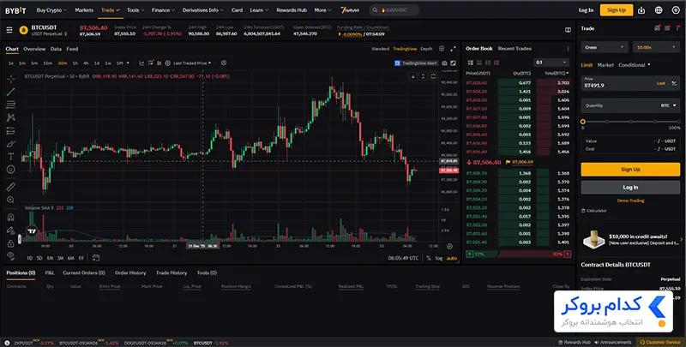Click the buy/sell ratio bar under order book
The width and height of the screenshot is (686, 347).
[x=519, y=254]
